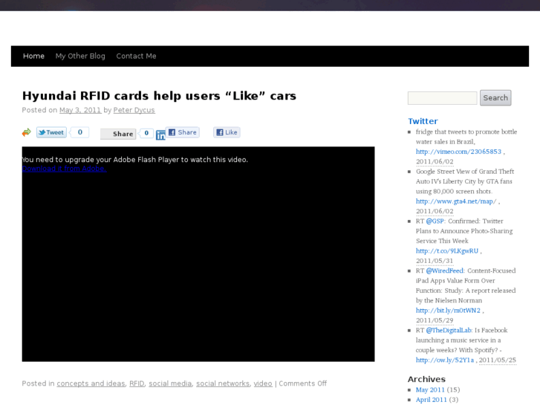Click the Facebook Share button
This screenshot has height=405, width=540.
coord(183,132)
